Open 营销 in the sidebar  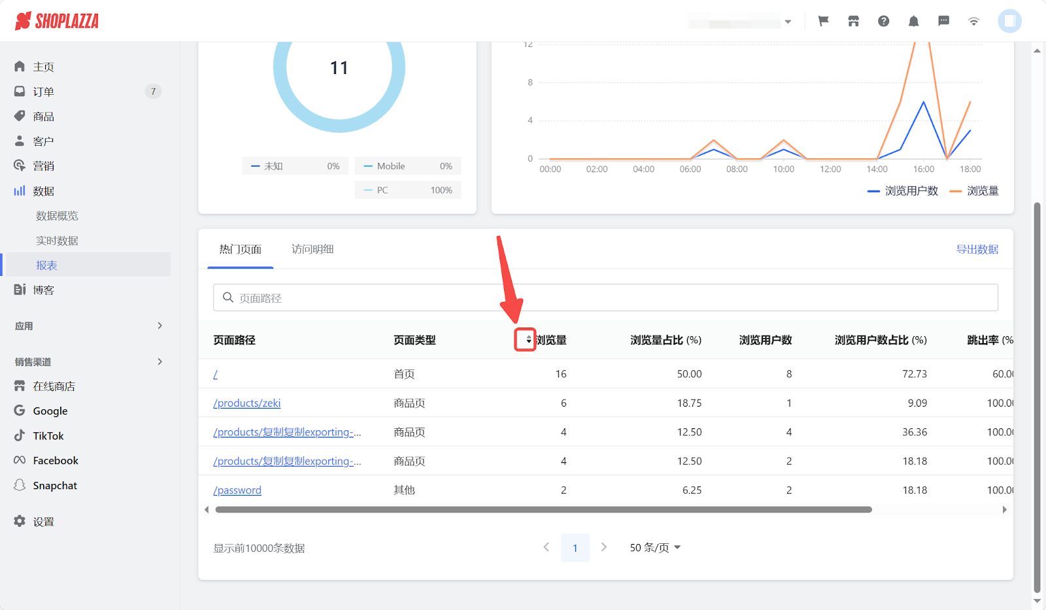pyautogui.click(x=43, y=166)
